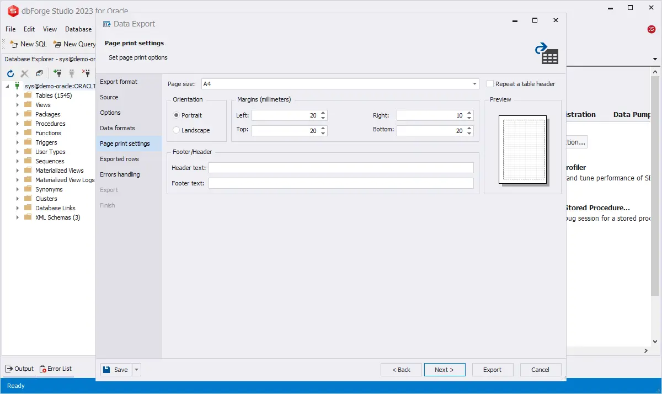The height and width of the screenshot is (394, 662).
Task: Show the Error List panel
Action: pos(55,369)
